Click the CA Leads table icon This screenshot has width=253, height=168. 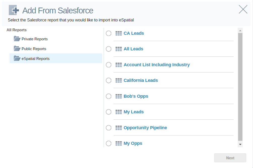click(x=119, y=33)
